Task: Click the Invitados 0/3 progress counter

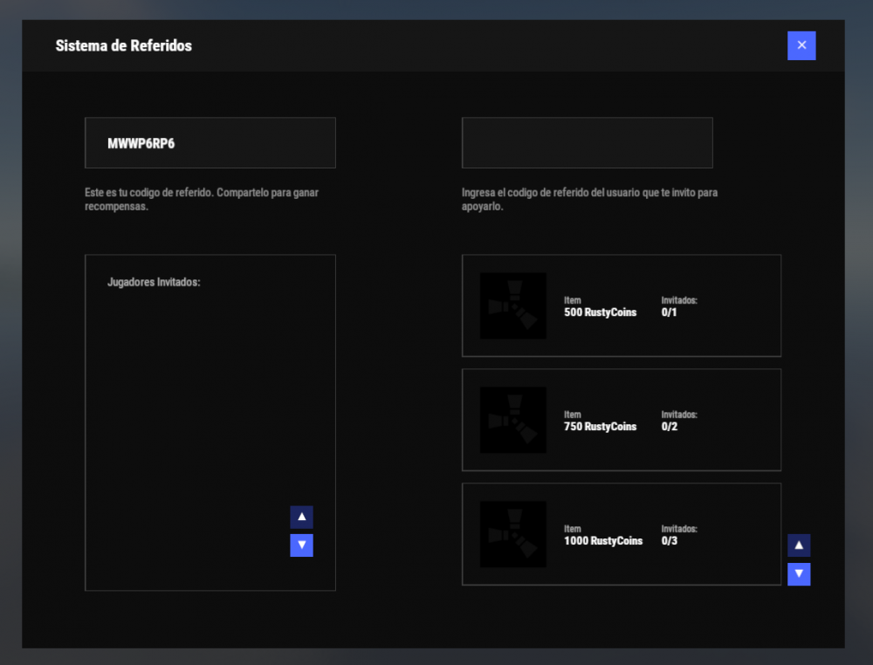Action: point(670,541)
